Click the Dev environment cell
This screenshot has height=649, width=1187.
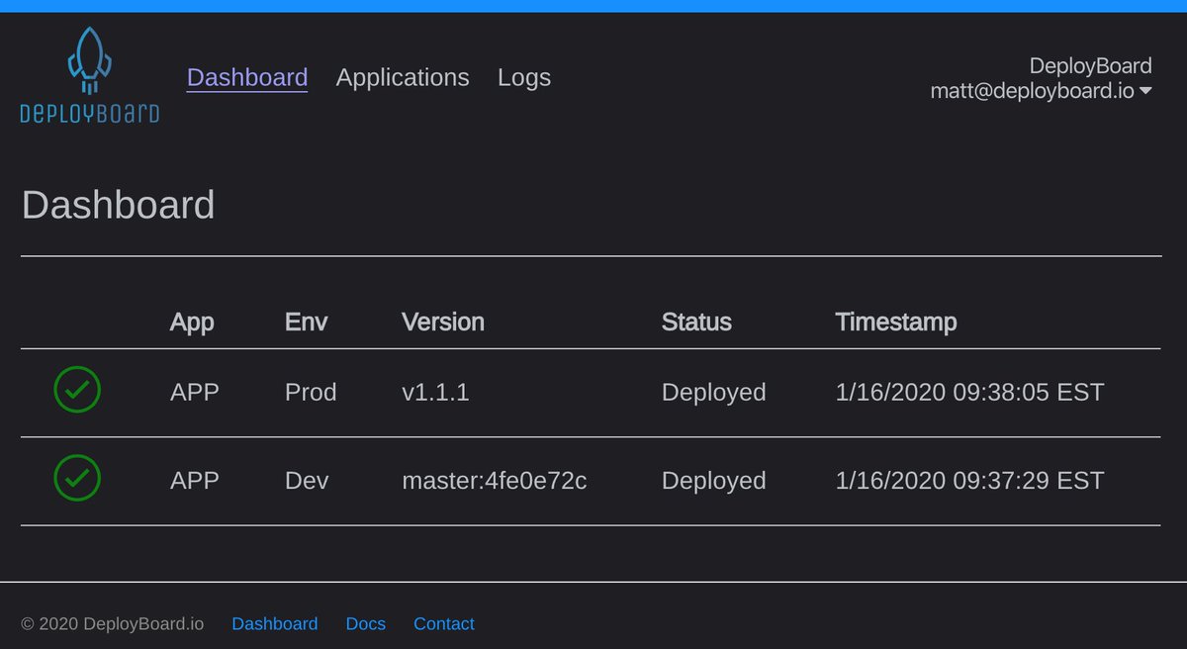(307, 480)
